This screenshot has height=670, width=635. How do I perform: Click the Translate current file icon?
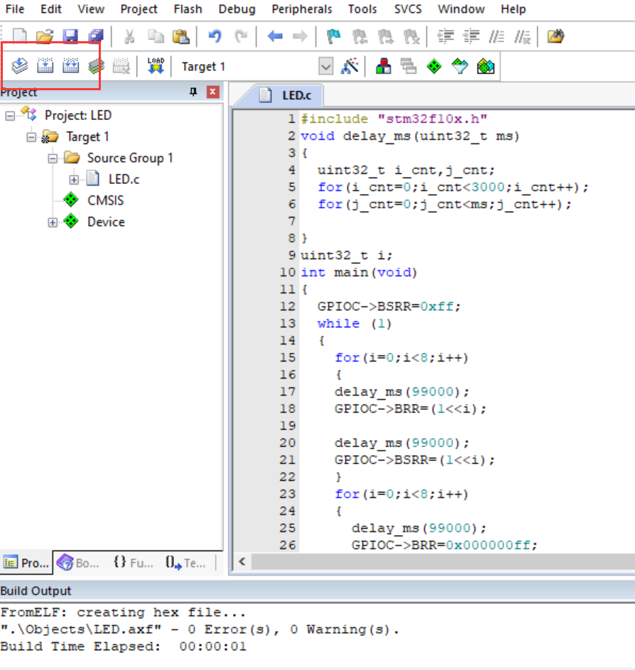pos(18,65)
